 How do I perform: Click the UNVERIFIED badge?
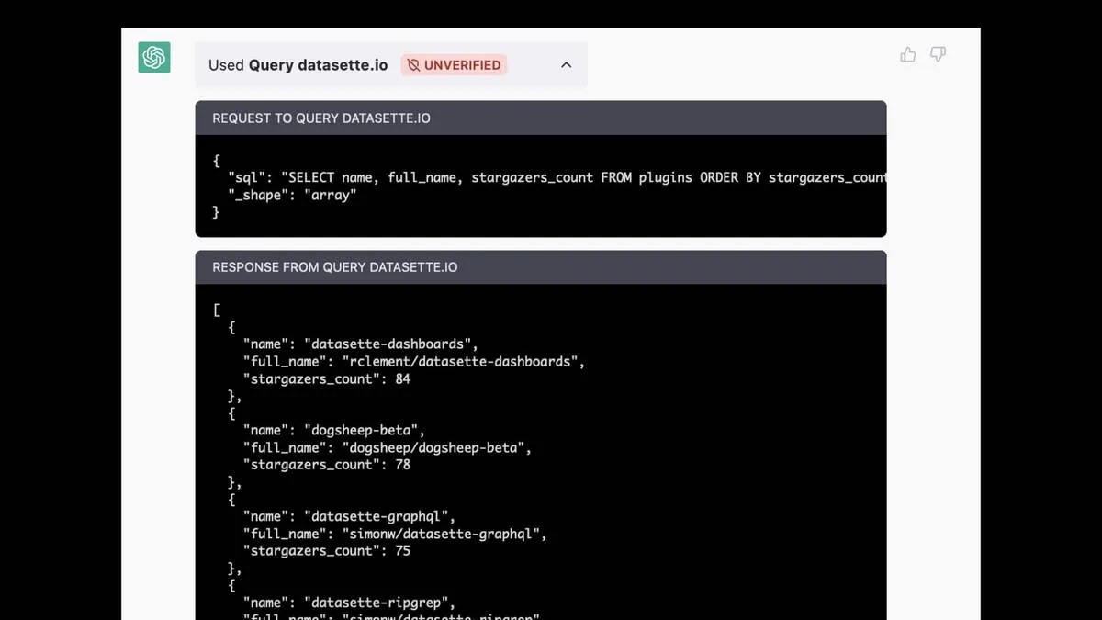click(x=454, y=65)
